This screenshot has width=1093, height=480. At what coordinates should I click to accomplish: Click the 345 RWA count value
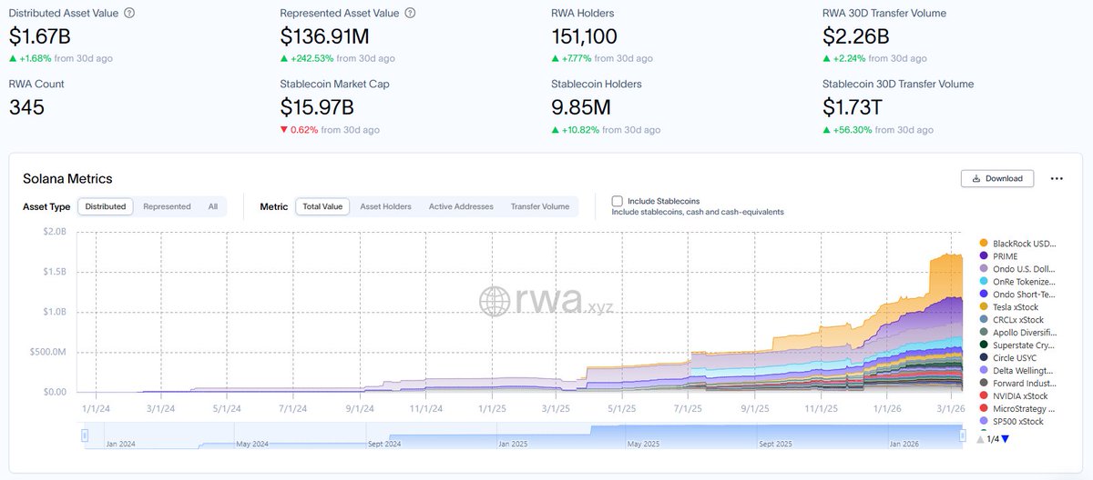pos(26,107)
